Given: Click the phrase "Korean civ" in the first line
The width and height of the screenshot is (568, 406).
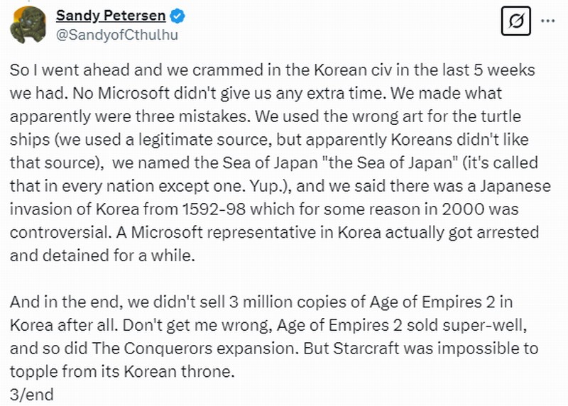Looking at the screenshot, I should [x=342, y=71].
